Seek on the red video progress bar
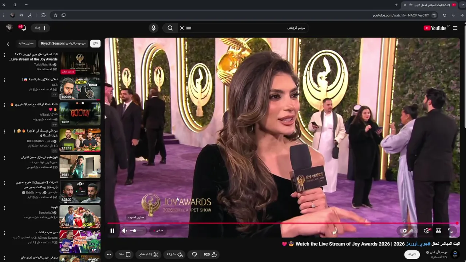466x262 pixels. 282,223
